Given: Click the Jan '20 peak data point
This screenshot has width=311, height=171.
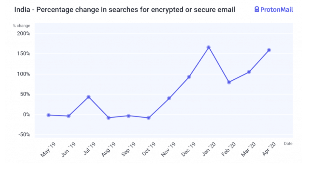Looking at the screenshot, I should click(209, 47).
